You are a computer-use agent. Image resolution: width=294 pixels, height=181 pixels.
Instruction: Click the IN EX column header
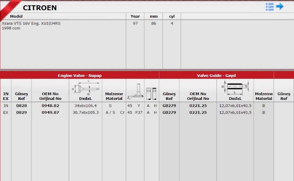pyautogui.click(x=6, y=96)
